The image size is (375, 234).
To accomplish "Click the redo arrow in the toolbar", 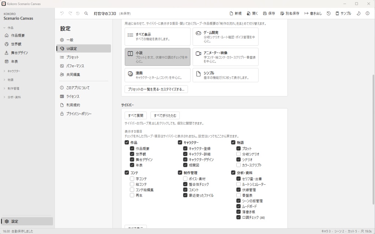I will [70, 14].
